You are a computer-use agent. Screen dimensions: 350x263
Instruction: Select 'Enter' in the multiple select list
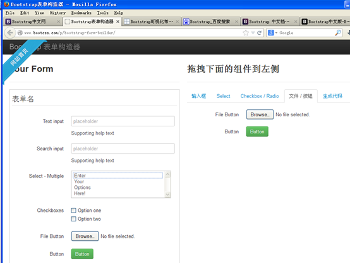pyautogui.click(x=118, y=175)
